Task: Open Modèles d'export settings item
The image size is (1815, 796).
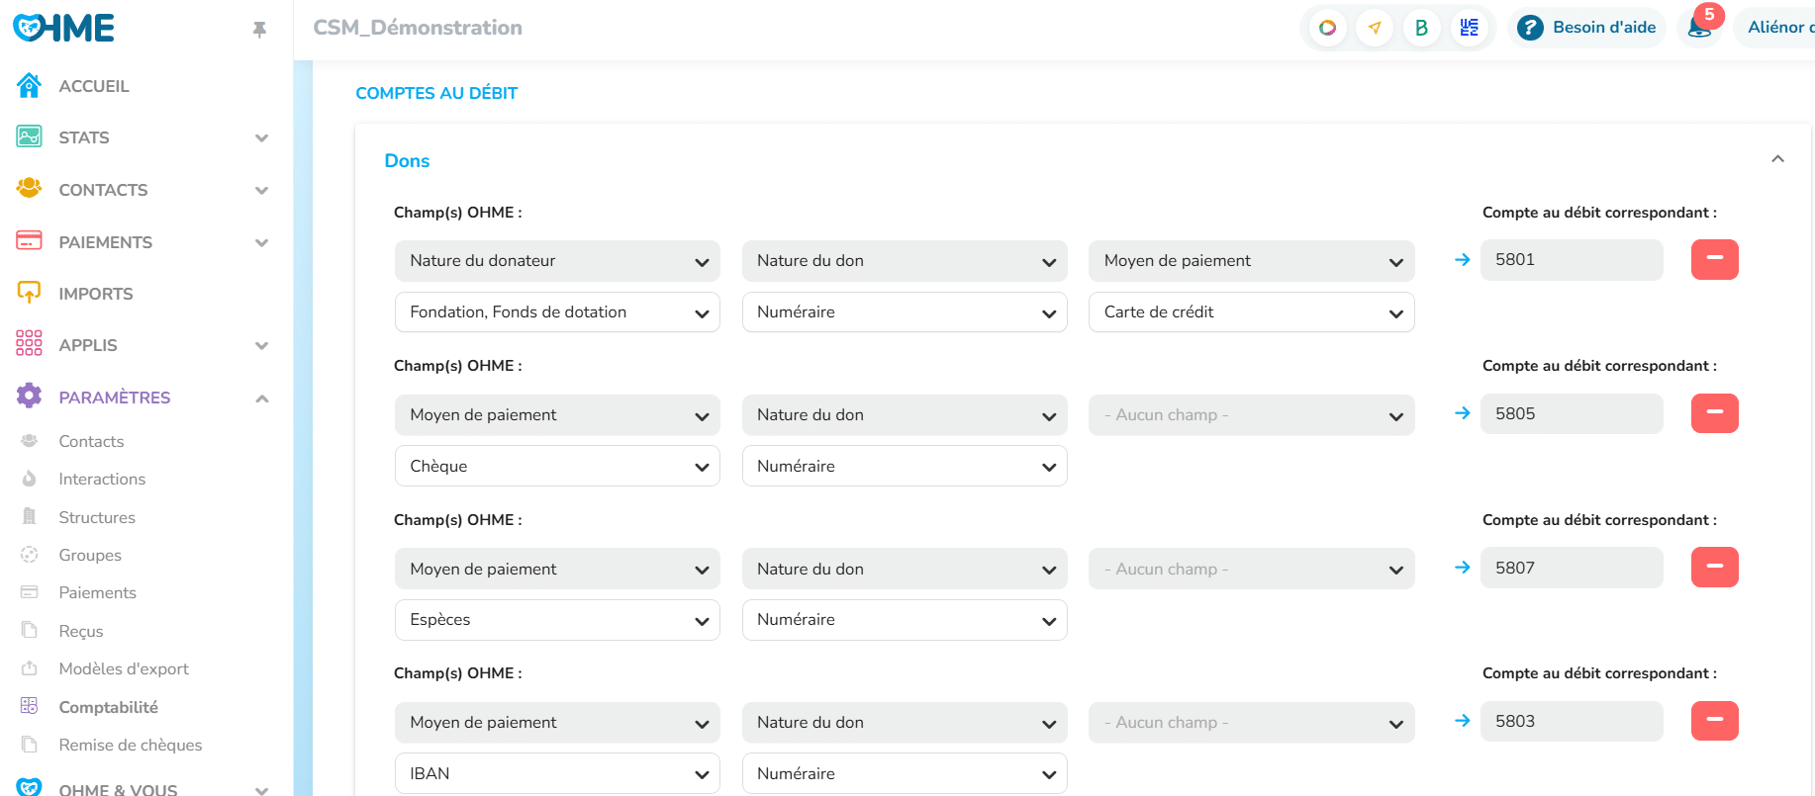Action: [124, 669]
